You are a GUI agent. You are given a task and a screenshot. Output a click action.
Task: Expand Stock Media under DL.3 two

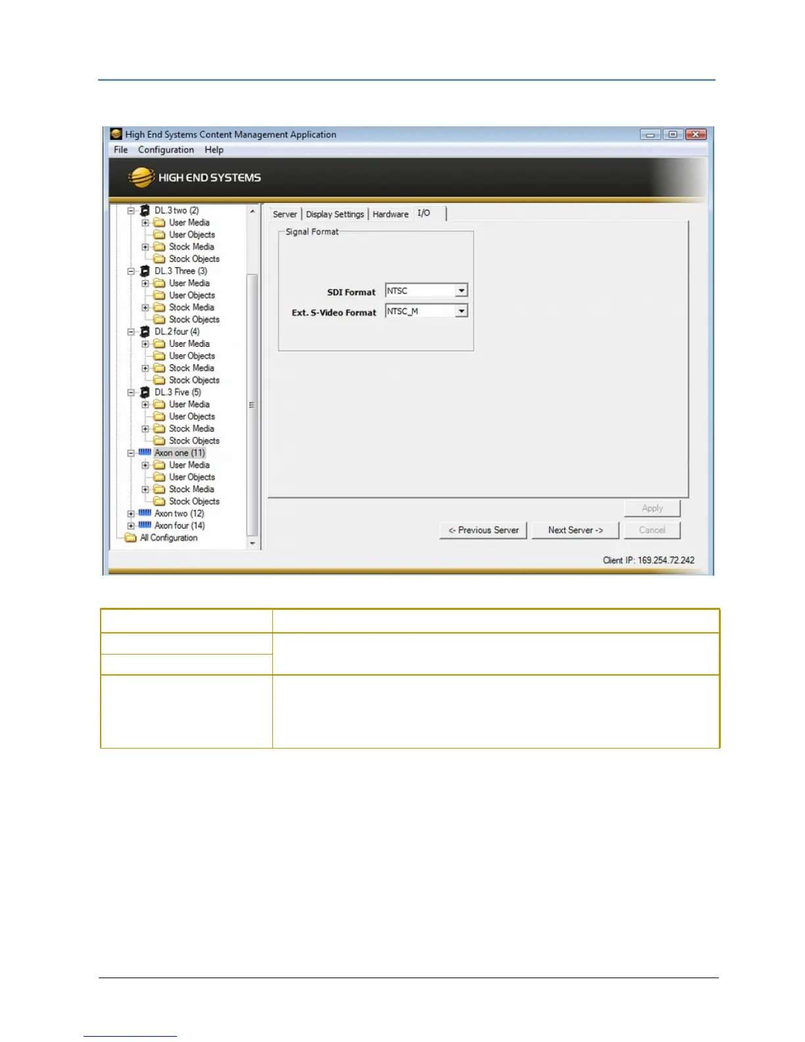145,247
